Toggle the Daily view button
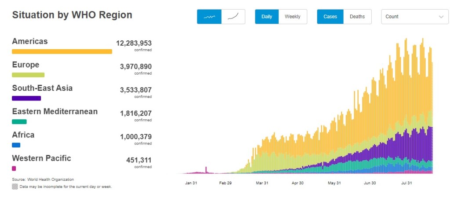 click(267, 17)
